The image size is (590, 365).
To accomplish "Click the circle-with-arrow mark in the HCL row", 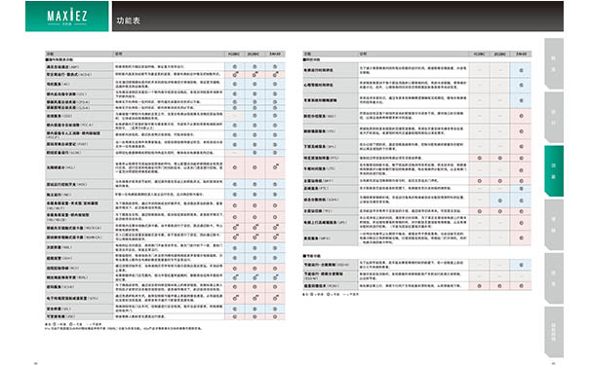I will click(x=276, y=166).
